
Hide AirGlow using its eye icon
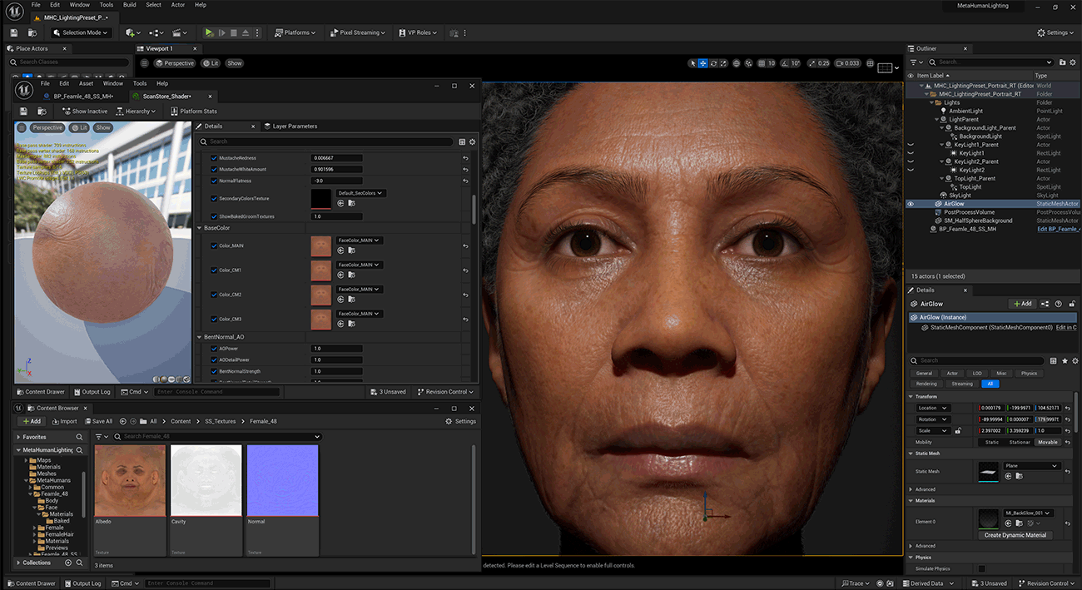911,204
